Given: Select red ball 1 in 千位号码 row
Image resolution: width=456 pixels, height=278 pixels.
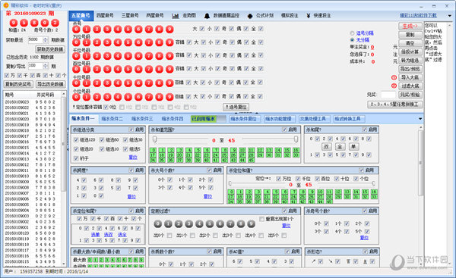Looking at the screenshot, I should click(x=87, y=55).
